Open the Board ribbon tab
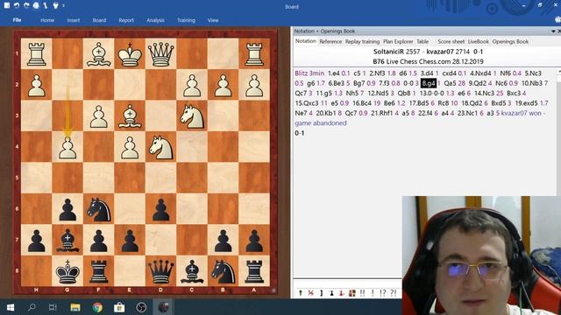Screen dimensions: 561x315 [99, 20]
